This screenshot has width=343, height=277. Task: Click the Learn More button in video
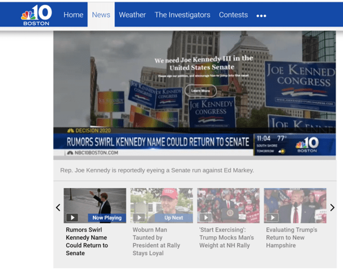coord(200,91)
